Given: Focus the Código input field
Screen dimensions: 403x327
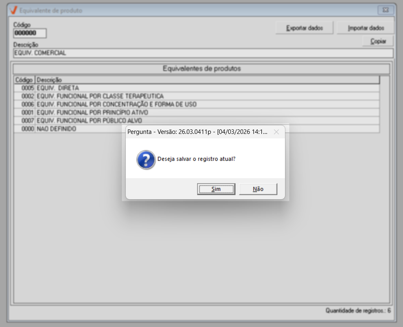Looking at the screenshot, I should (30, 33).
